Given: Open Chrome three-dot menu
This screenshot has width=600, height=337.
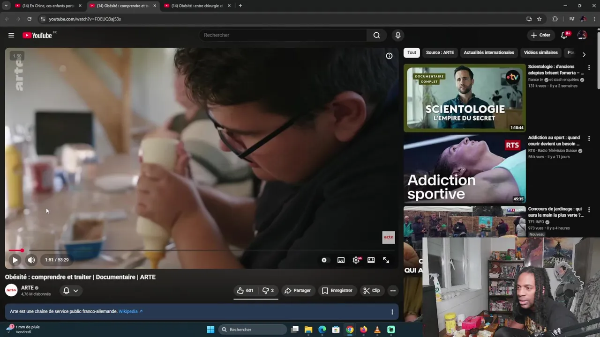Looking at the screenshot, I should pyautogui.click(x=594, y=19).
